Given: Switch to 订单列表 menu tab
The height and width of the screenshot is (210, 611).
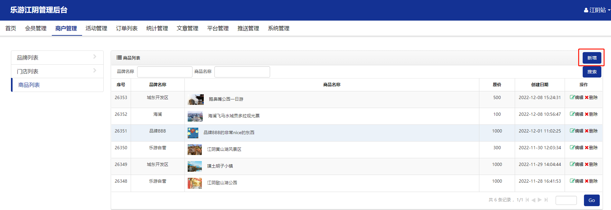Looking at the screenshot, I should click(x=127, y=29).
